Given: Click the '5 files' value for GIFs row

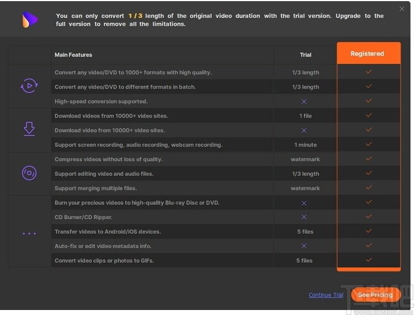Looking at the screenshot, I should (x=304, y=261).
